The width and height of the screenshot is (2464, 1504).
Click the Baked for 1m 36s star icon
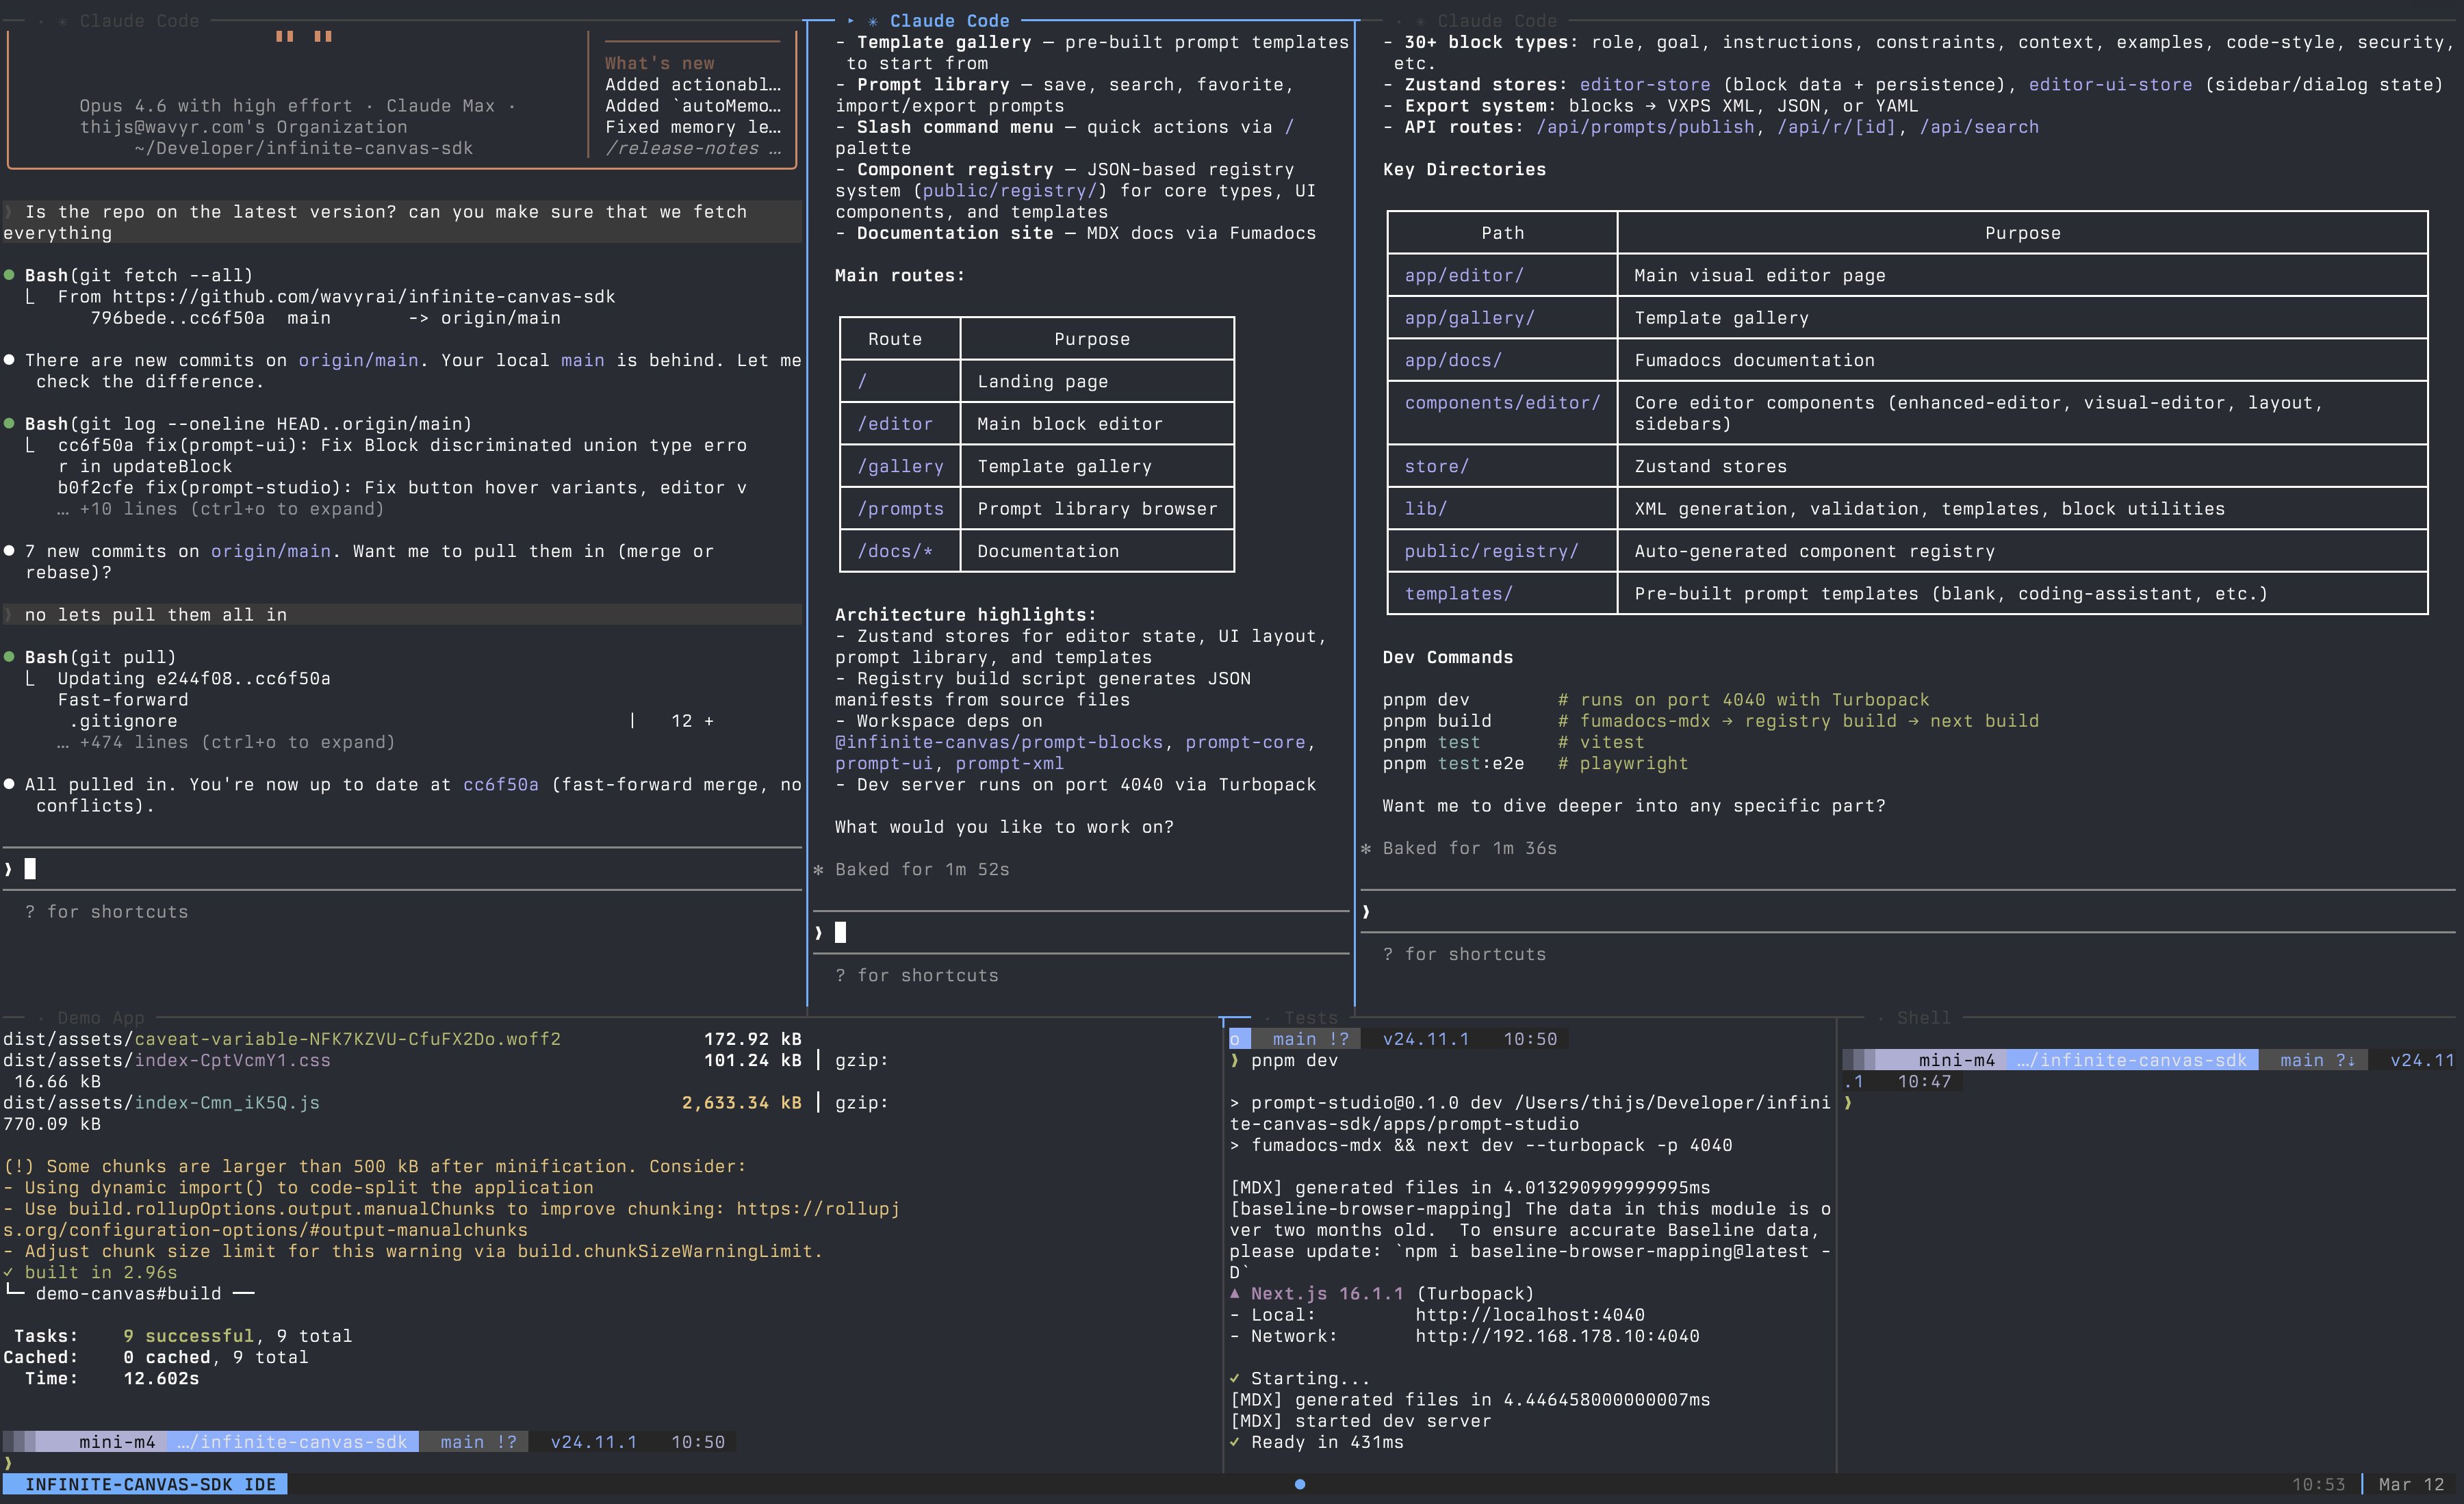click(x=1366, y=849)
